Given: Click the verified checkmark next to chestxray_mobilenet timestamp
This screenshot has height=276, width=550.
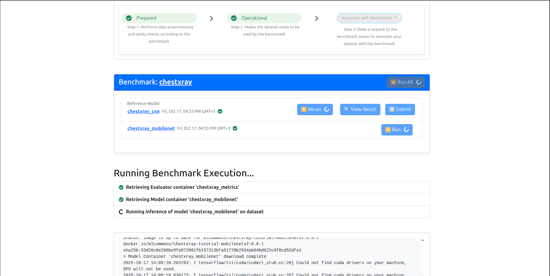Looking at the screenshot, I should click(235, 129).
